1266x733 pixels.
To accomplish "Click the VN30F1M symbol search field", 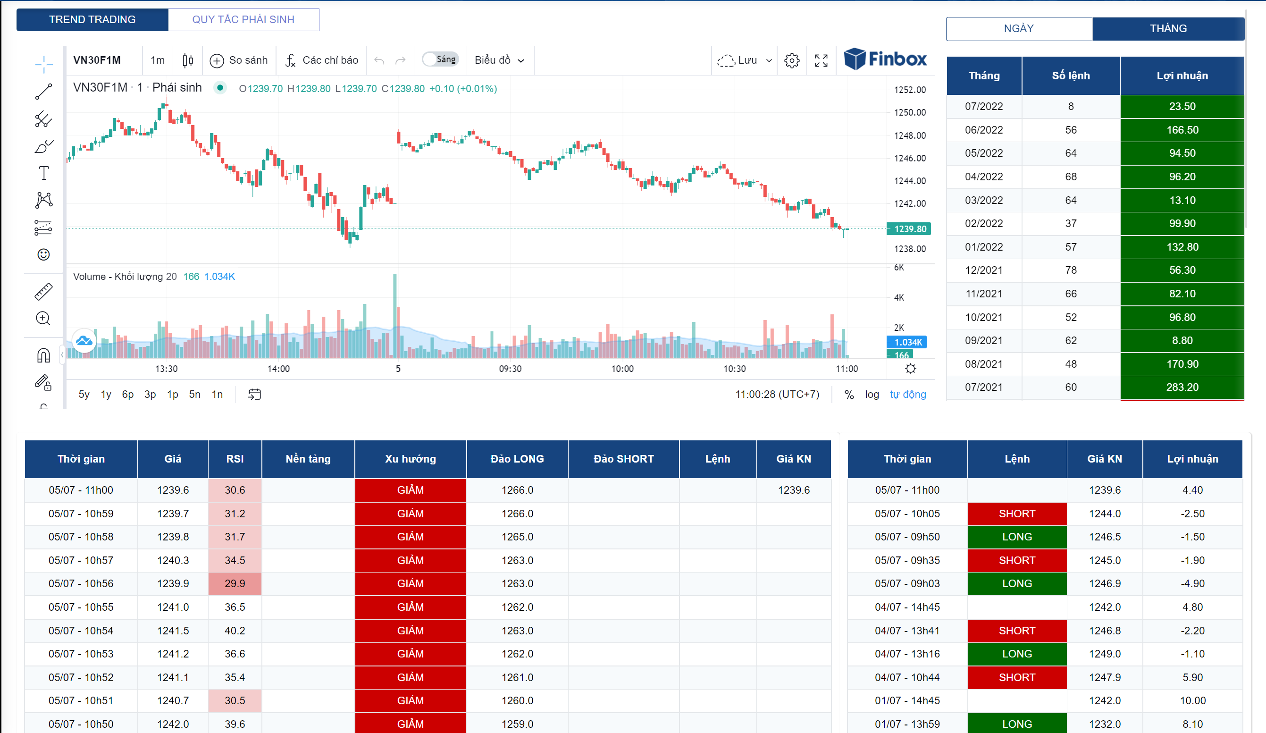I will (98, 60).
